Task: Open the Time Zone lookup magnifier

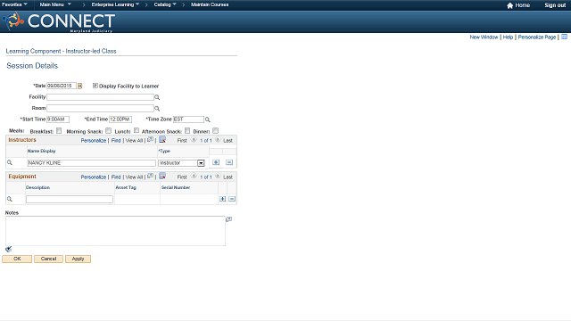Action: 208,119
